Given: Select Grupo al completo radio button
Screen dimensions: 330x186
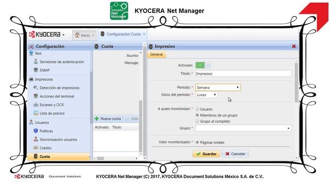Looking at the screenshot, I should (x=197, y=121).
